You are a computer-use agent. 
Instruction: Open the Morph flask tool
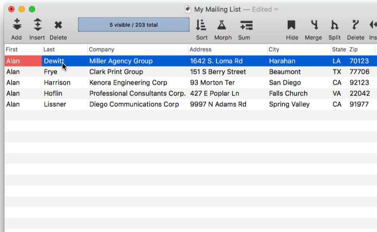[x=222, y=25]
